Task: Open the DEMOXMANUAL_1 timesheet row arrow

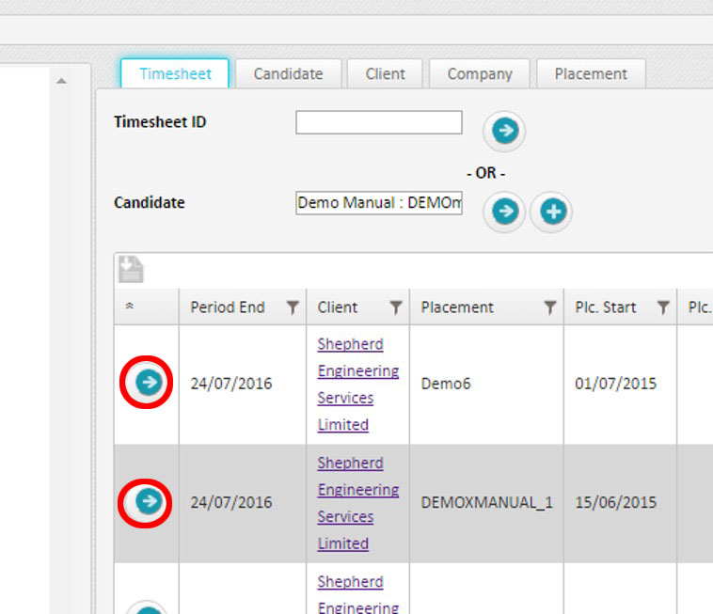Action: 148,502
